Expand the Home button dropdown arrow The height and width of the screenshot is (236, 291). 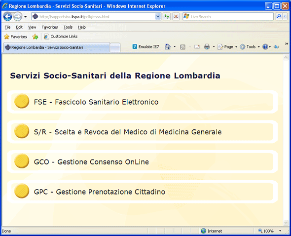coord(175,46)
